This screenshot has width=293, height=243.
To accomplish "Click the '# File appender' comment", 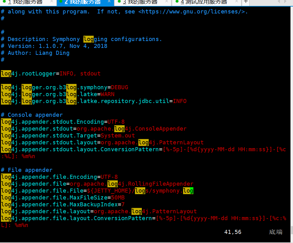I will [x=27, y=170].
